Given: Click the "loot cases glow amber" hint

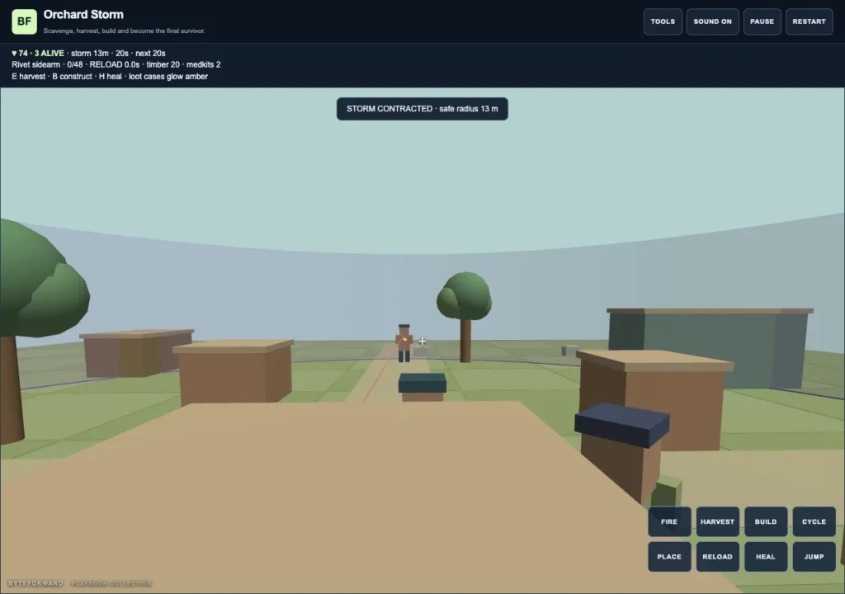Looking at the screenshot, I should point(168,77).
